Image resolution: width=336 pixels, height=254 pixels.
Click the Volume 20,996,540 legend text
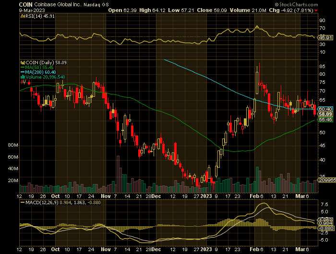(45, 77)
